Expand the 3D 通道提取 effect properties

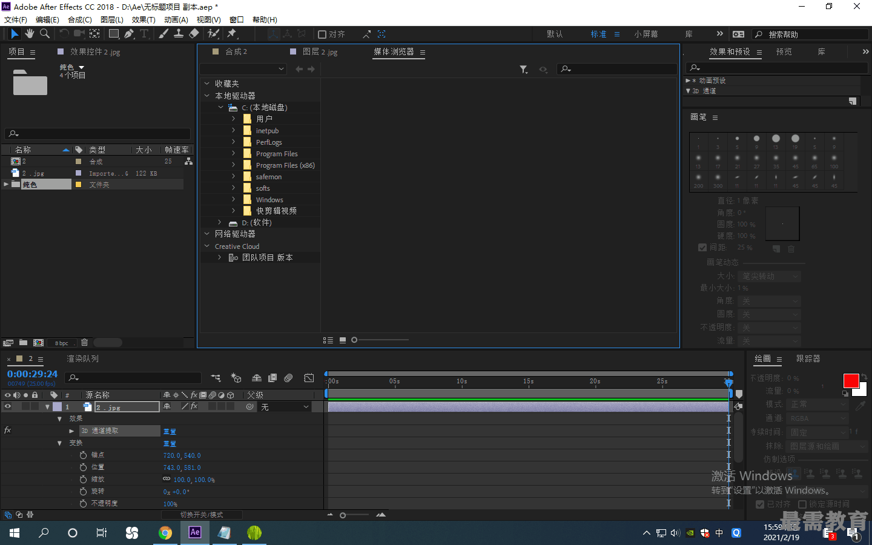[x=71, y=431]
